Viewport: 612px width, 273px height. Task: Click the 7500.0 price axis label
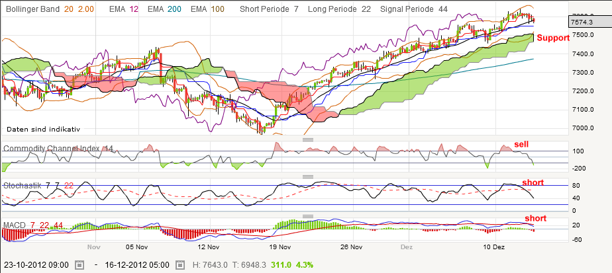[x=582, y=35]
